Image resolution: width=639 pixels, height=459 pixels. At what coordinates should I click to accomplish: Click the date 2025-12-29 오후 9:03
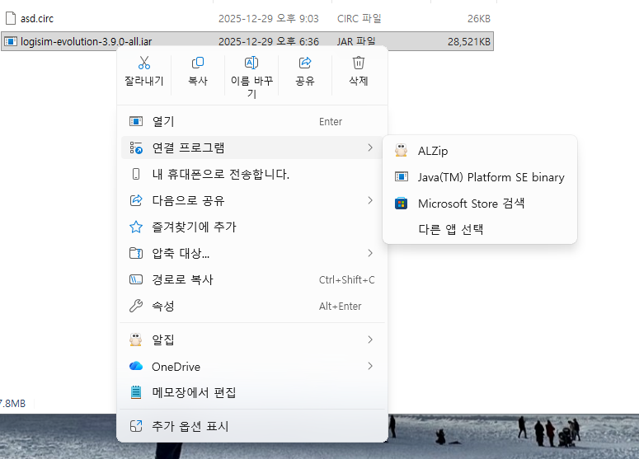(269, 19)
